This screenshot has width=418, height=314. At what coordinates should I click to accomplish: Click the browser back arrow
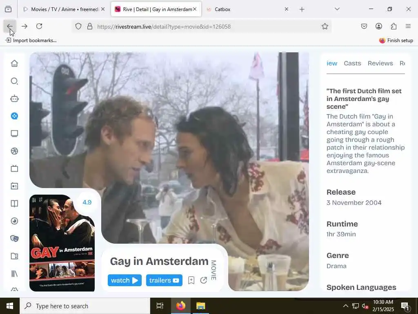point(10,26)
